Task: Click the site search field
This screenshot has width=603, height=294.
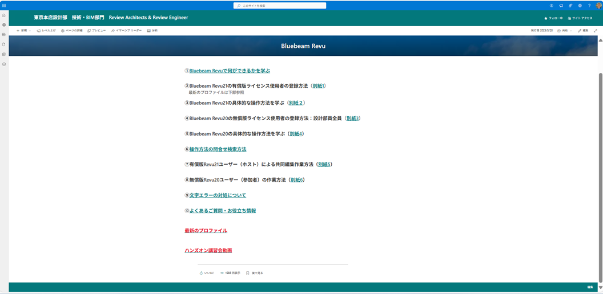Action: (280, 6)
